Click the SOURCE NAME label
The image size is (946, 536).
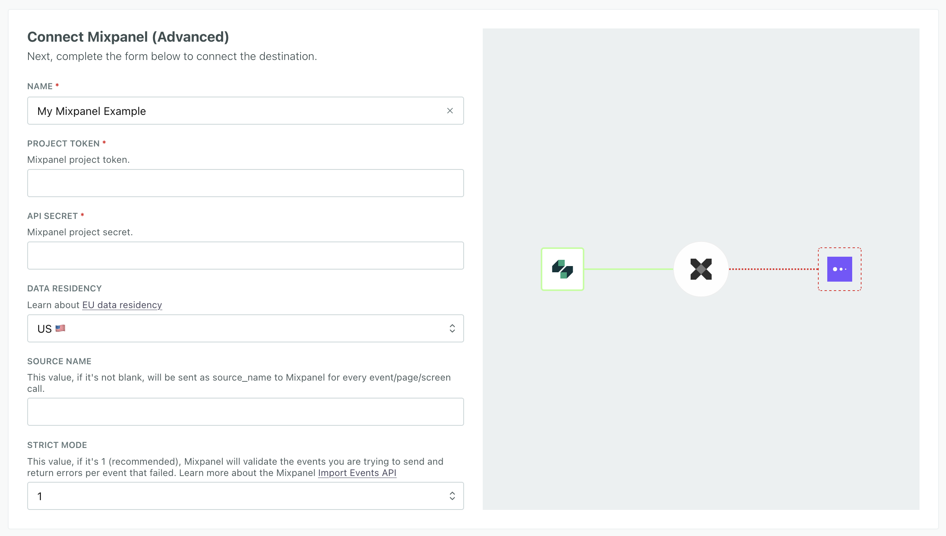click(x=59, y=361)
